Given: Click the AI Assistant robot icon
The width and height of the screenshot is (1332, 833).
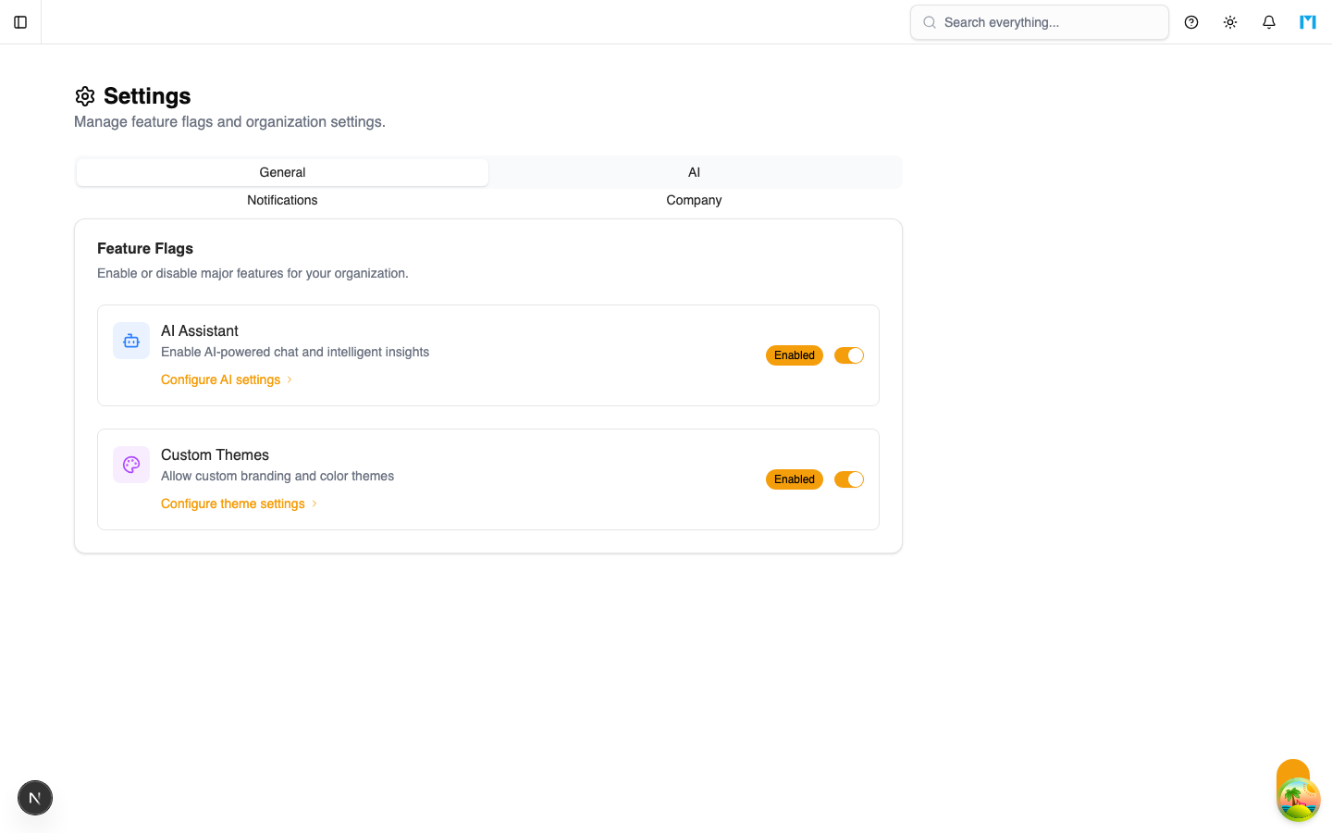Looking at the screenshot, I should (x=131, y=341).
